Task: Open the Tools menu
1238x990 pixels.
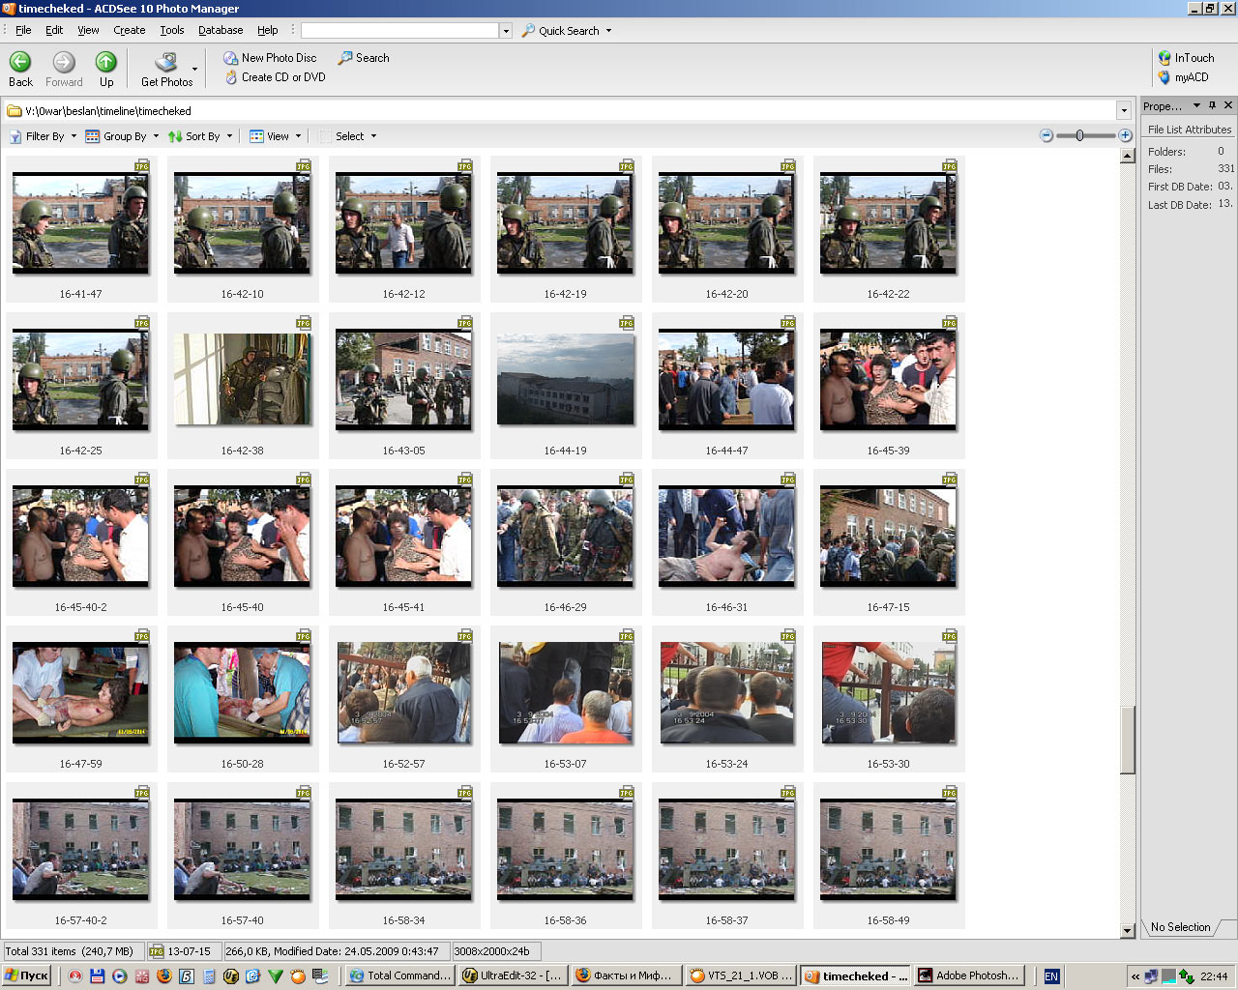Action: (x=172, y=30)
